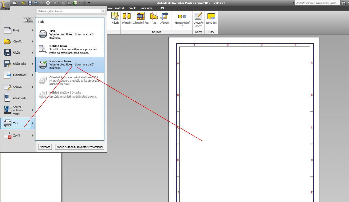
Task: Select the Oříznutí crop tool
Action: tap(165, 18)
